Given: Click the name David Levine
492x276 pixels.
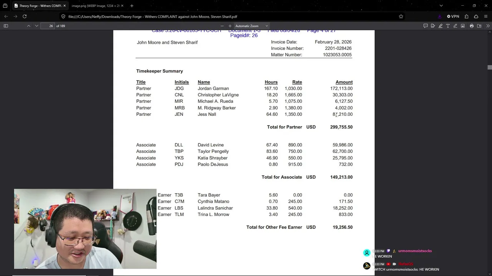Looking at the screenshot, I should pyautogui.click(x=211, y=145).
